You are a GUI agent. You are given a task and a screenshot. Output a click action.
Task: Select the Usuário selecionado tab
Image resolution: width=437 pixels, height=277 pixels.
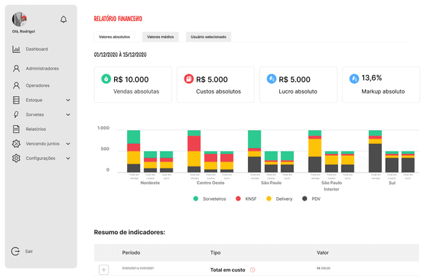tap(209, 37)
